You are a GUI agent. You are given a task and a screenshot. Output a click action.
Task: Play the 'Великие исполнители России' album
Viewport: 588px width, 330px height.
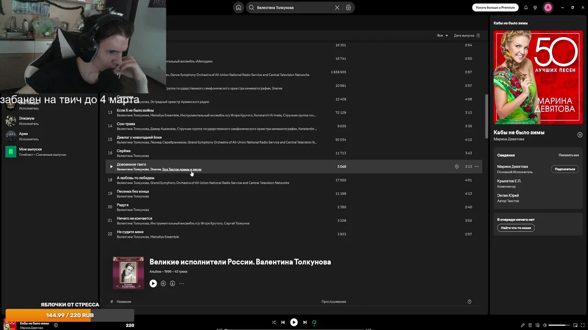[x=153, y=284]
